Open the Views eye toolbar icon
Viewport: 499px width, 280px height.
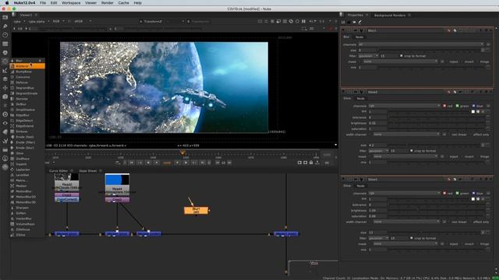[5, 123]
